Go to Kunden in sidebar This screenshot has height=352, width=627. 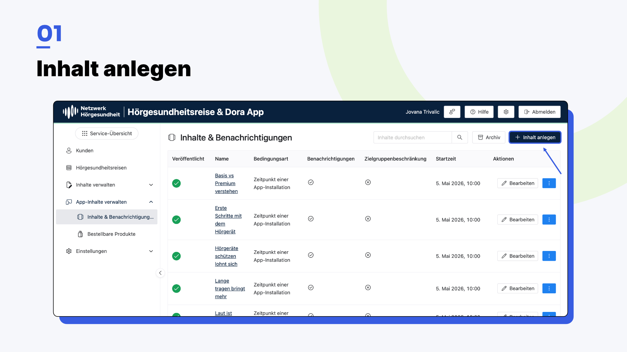pos(85,151)
